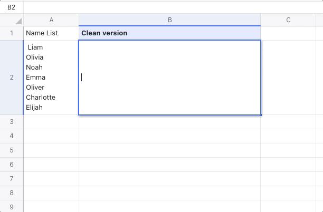Screen dimensions: 323x212
Task: Click the B2 name box
Action: (x=12, y=7)
